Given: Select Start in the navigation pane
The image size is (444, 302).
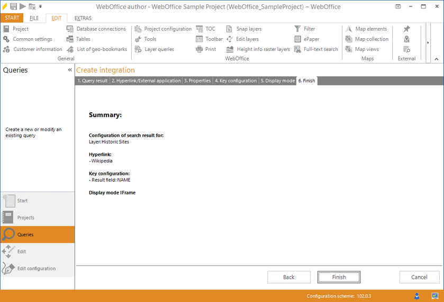Looking at the screenshot, I should (x=38, y=200).
